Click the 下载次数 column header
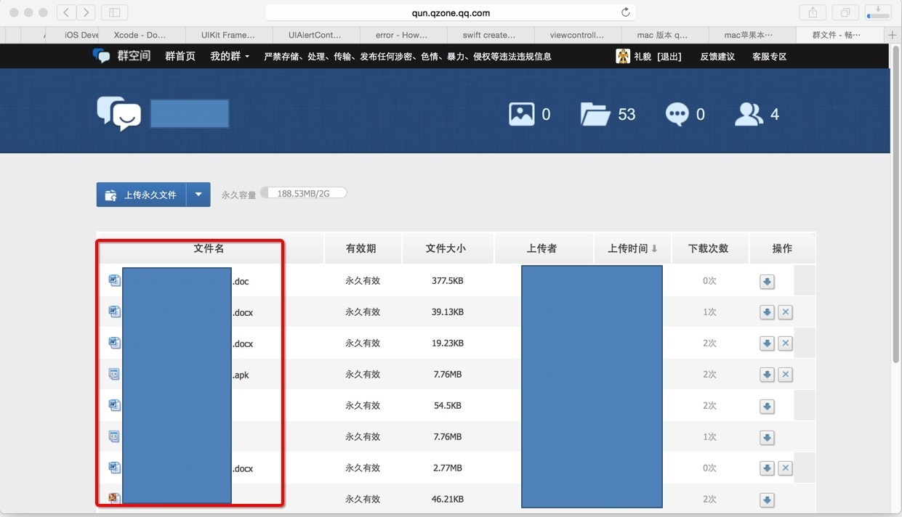 (x=709, y=248)
